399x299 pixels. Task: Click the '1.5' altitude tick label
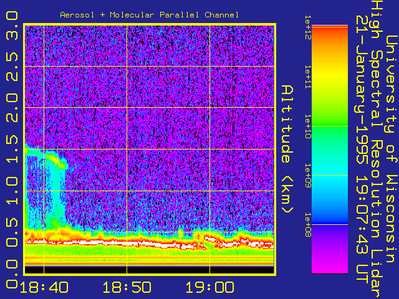[12, 149]
